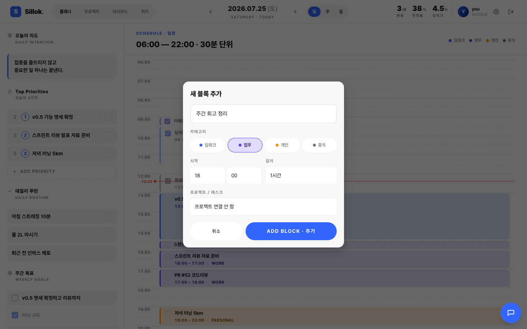The image size is (527, 329).
Task: Go to next day with right chevron
Action: tap(295, 12)
